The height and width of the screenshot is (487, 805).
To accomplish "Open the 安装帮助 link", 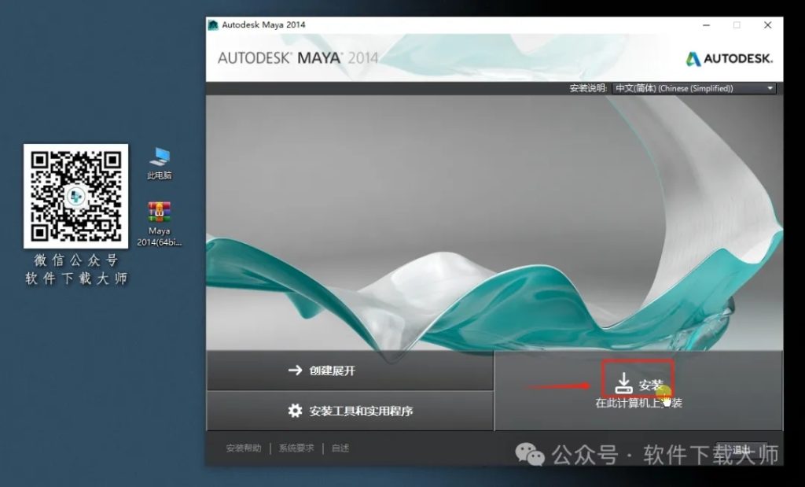I will pos(244,448).
